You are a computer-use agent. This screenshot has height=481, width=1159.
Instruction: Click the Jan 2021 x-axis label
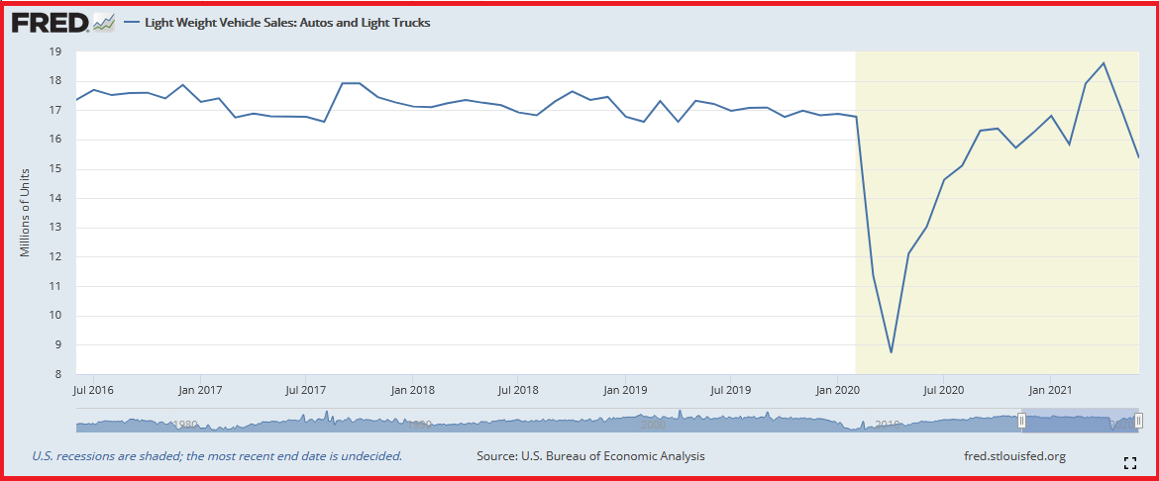click(1050, 390)
